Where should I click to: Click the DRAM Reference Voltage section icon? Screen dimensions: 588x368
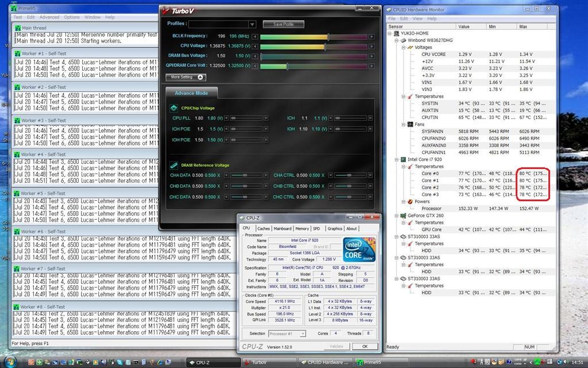pos(173,165)
